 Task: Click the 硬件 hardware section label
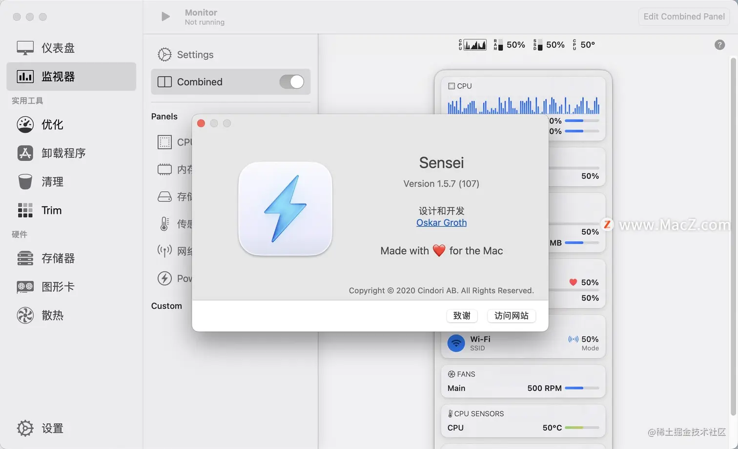pyautogui.click(x=20, y=235)
